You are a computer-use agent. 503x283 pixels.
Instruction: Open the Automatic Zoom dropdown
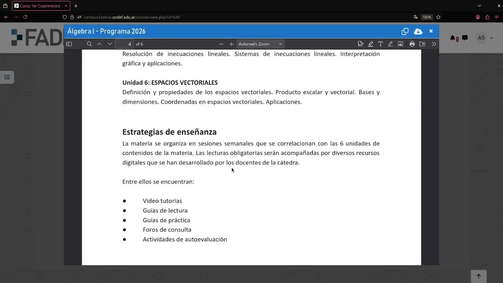[x=260, y=44]
